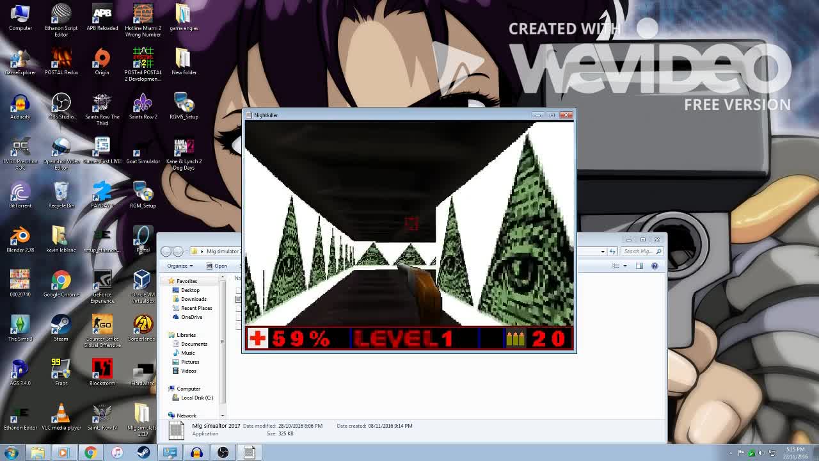Launch VLC media player shortcut

click(x=61, y=414)
